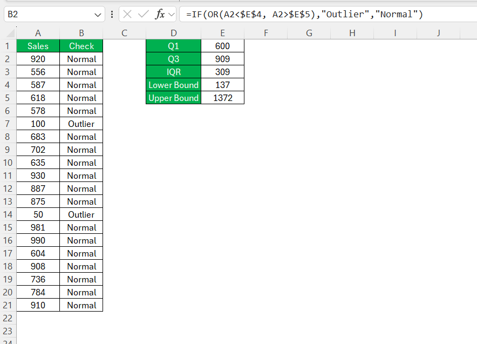
Task: Click the Q1 label cell
Action: point(173,46)
